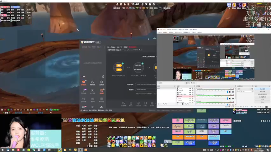271x152 pixels.
Task: Click the first bottom-bar icon in streaming companion
Action: (124, 104)
